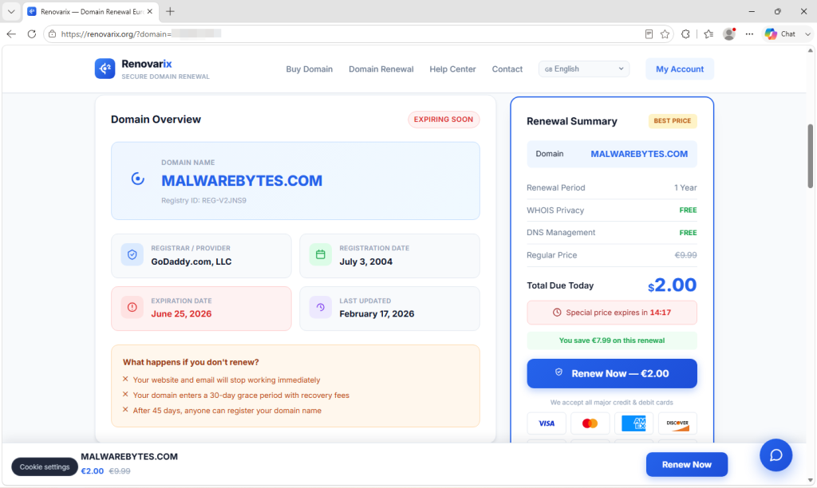The width and height of the screenshot is (817, 488).
Task: Click the Renovarix logo icon
Action: click(x=105, y=69)
